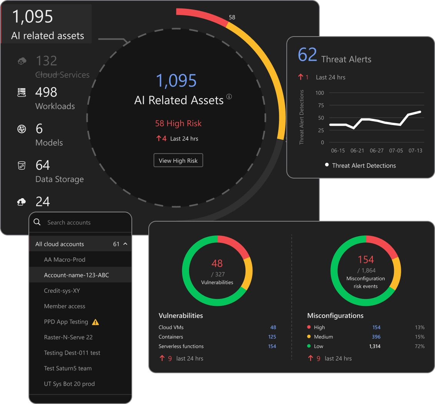Image resolution: width=435 pixels, height=404 pixels.
Task: Click the Cloud Services cube icon
Action: [22, 61]
